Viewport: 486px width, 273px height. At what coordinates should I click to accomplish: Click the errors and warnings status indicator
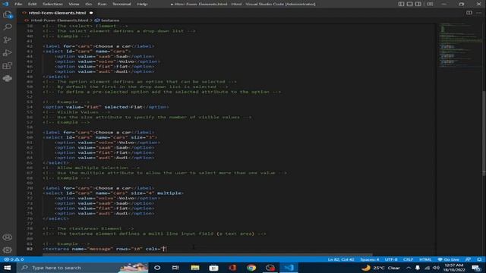click(14, 259)
